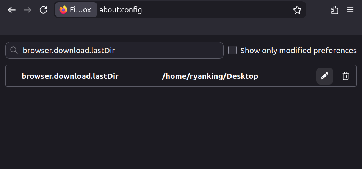Click empty area below the preference row
This screenshot has height=169, width=362.
181,128
